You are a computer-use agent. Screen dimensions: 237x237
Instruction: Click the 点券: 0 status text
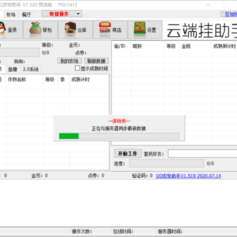pyautogui.click(x=96, y=176)
